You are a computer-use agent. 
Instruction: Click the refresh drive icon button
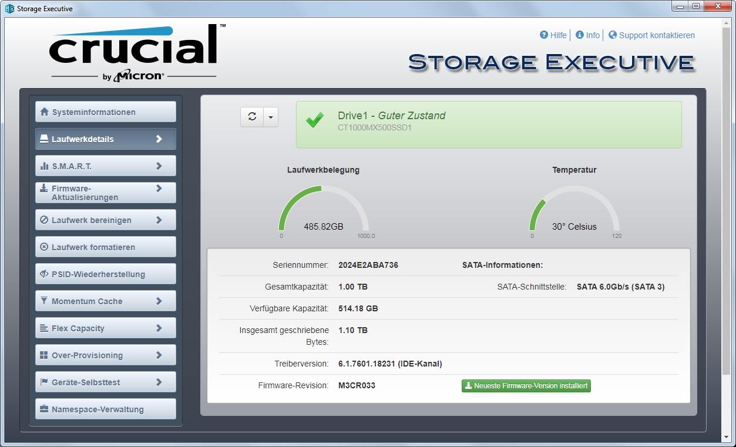click(252, 116)
